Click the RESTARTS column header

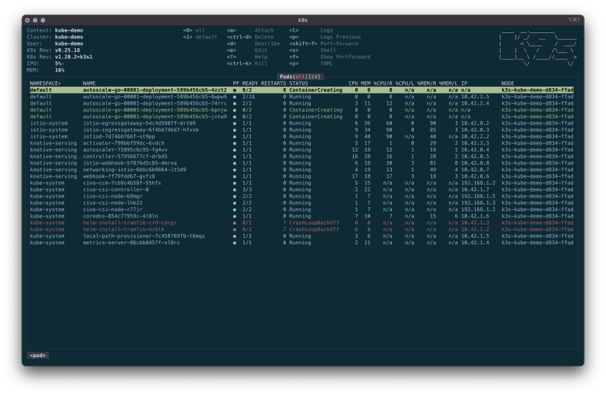[x=273, y=83]
